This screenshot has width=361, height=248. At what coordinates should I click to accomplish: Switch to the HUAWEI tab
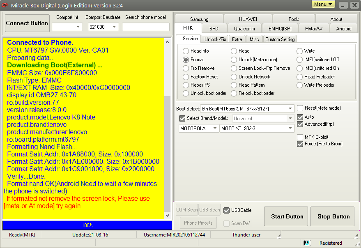click(248, 19)
